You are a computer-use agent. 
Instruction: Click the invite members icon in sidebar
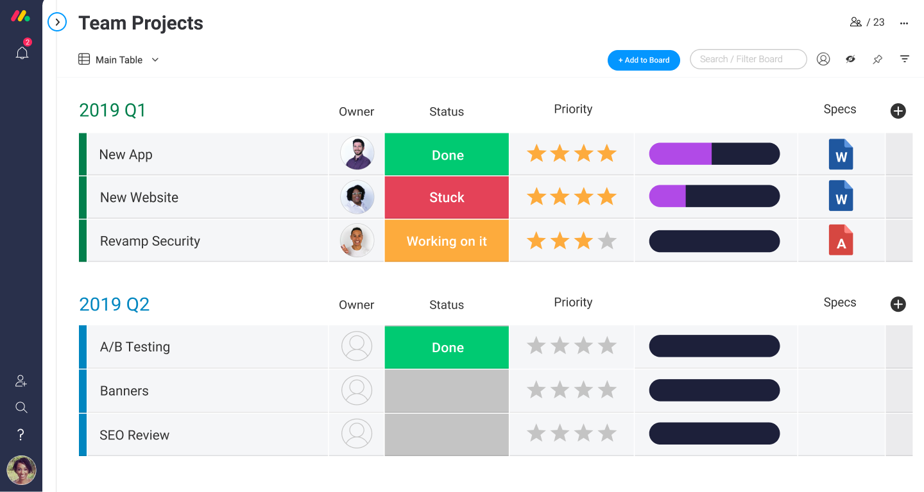pos(21,381)
